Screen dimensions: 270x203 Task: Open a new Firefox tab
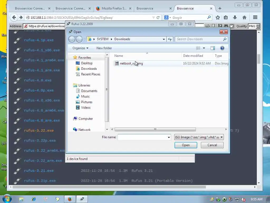pyautogui.click(x=220, y=8)
